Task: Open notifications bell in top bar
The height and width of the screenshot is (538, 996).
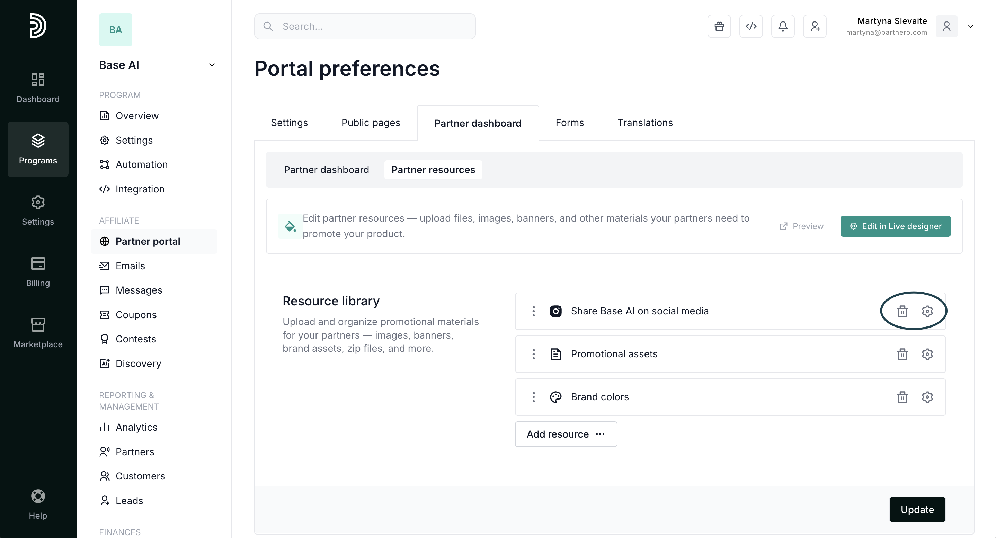Action: coord(783,26)
